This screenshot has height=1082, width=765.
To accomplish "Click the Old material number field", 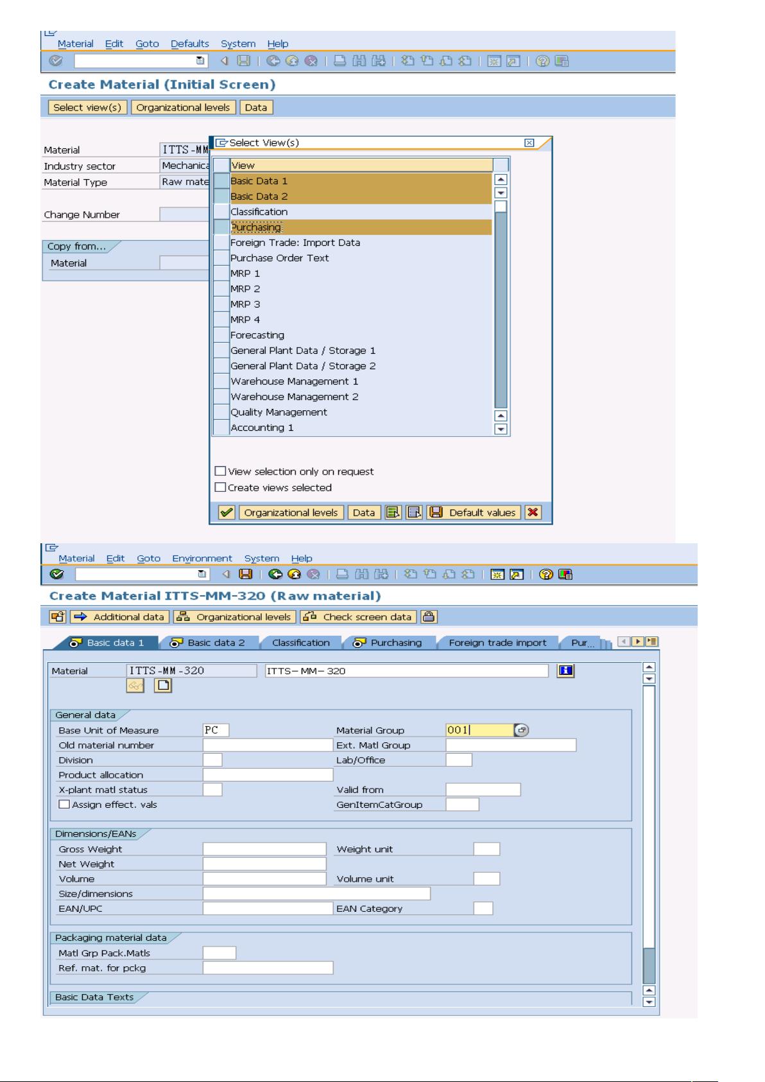I will tap(268, 745).
